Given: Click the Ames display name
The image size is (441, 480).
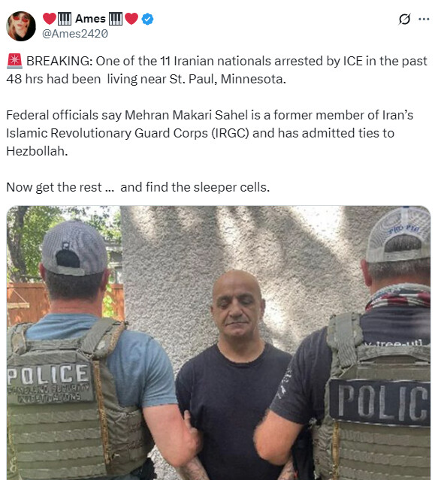Looking at the screenshot, I should tap(90, 19).
